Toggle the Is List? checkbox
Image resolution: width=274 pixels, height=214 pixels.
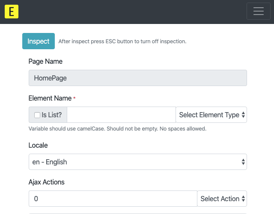[x=37, y=115]
